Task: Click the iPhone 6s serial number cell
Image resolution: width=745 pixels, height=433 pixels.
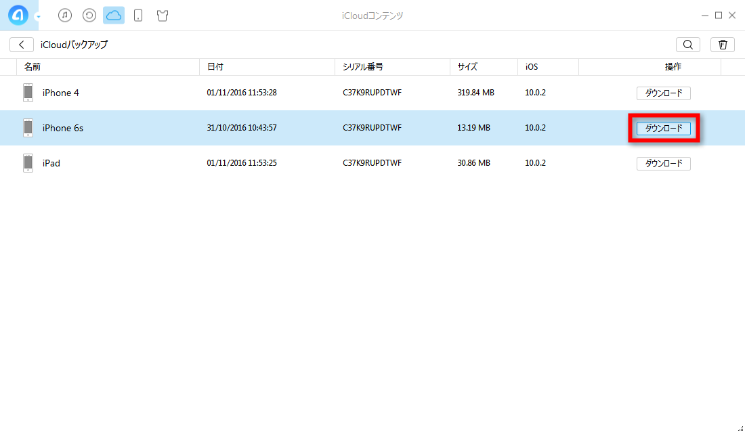Action: point(372,128)
